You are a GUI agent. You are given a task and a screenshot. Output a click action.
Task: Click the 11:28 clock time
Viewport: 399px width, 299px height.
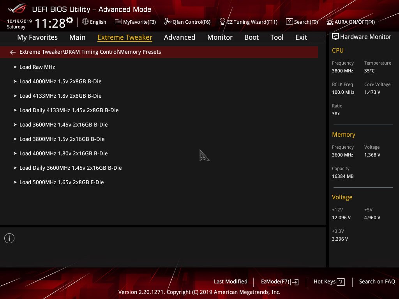50,23
